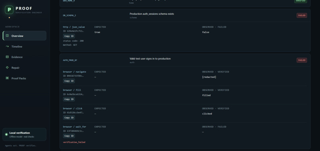Click the red "verification_failed" text

(x=74, y=142)
